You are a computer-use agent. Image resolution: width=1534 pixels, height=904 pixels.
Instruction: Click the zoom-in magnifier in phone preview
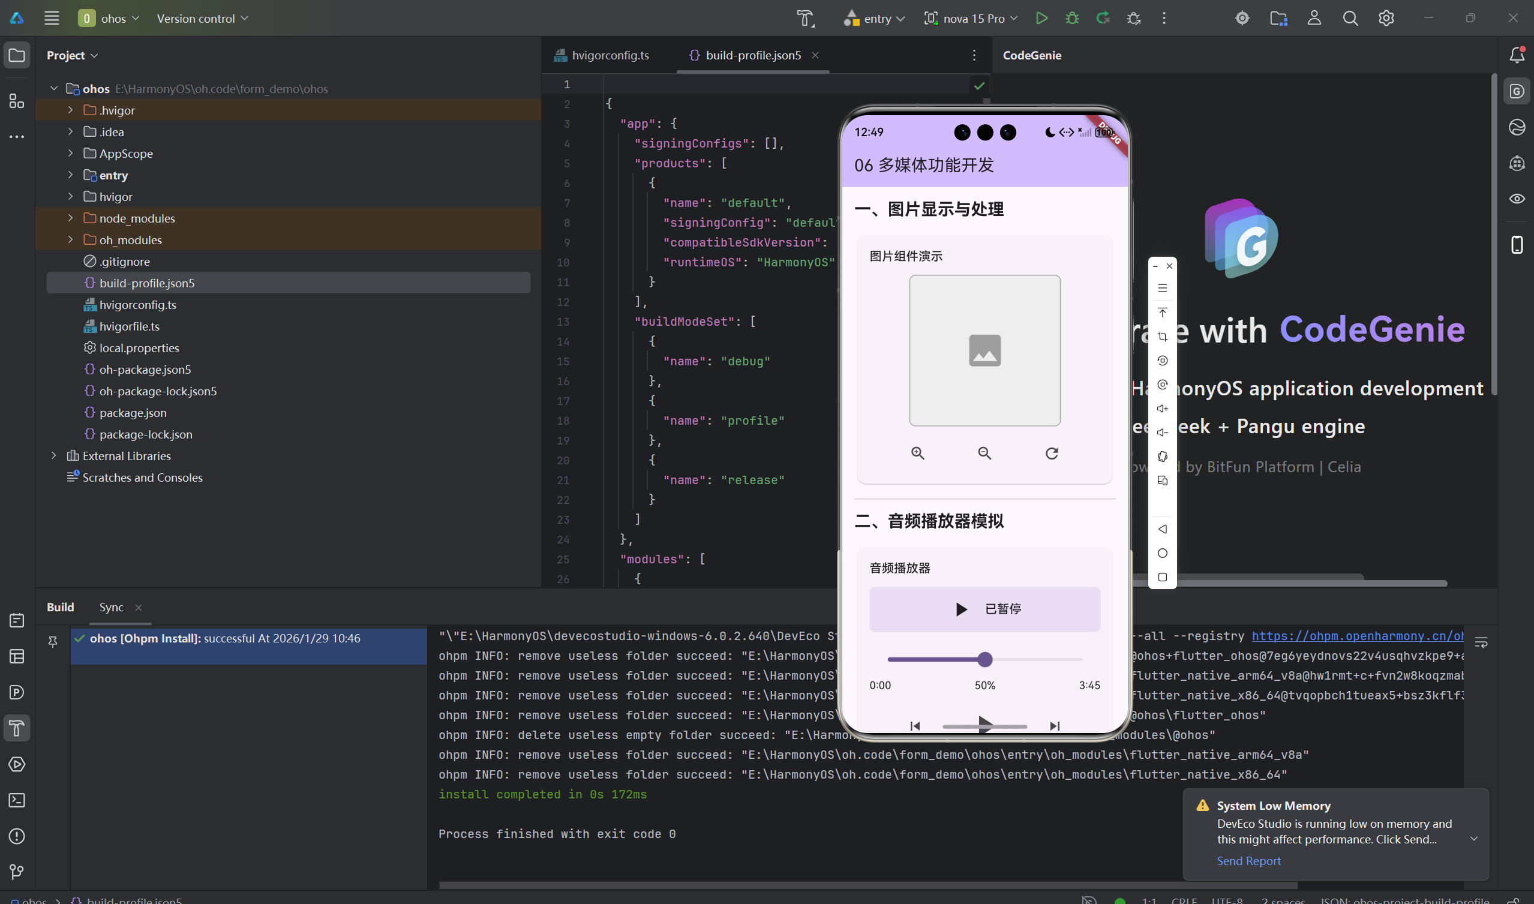pos(917,453)
